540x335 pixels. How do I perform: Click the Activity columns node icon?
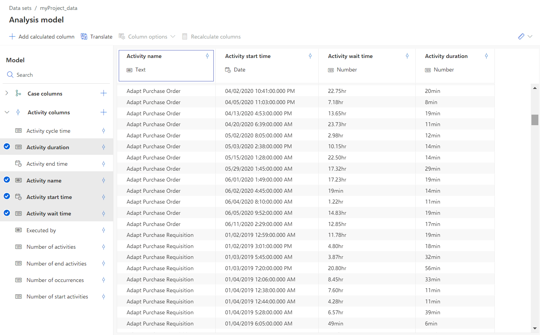point(18,112)
